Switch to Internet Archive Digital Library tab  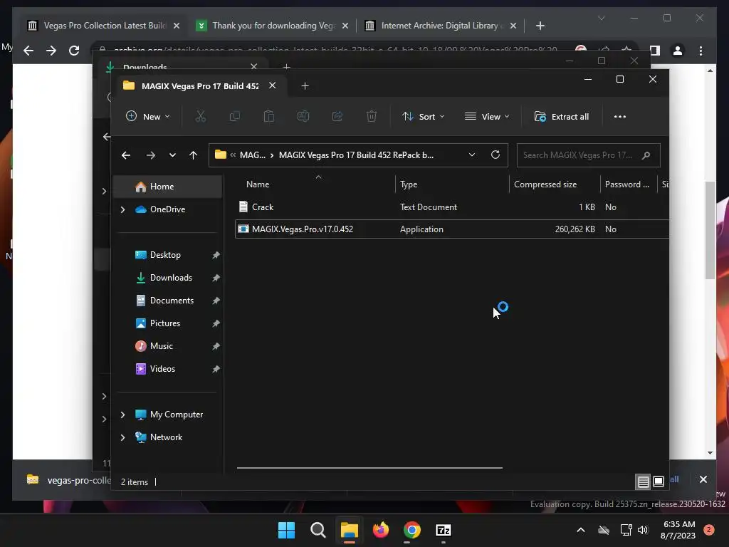coord(441,26)
